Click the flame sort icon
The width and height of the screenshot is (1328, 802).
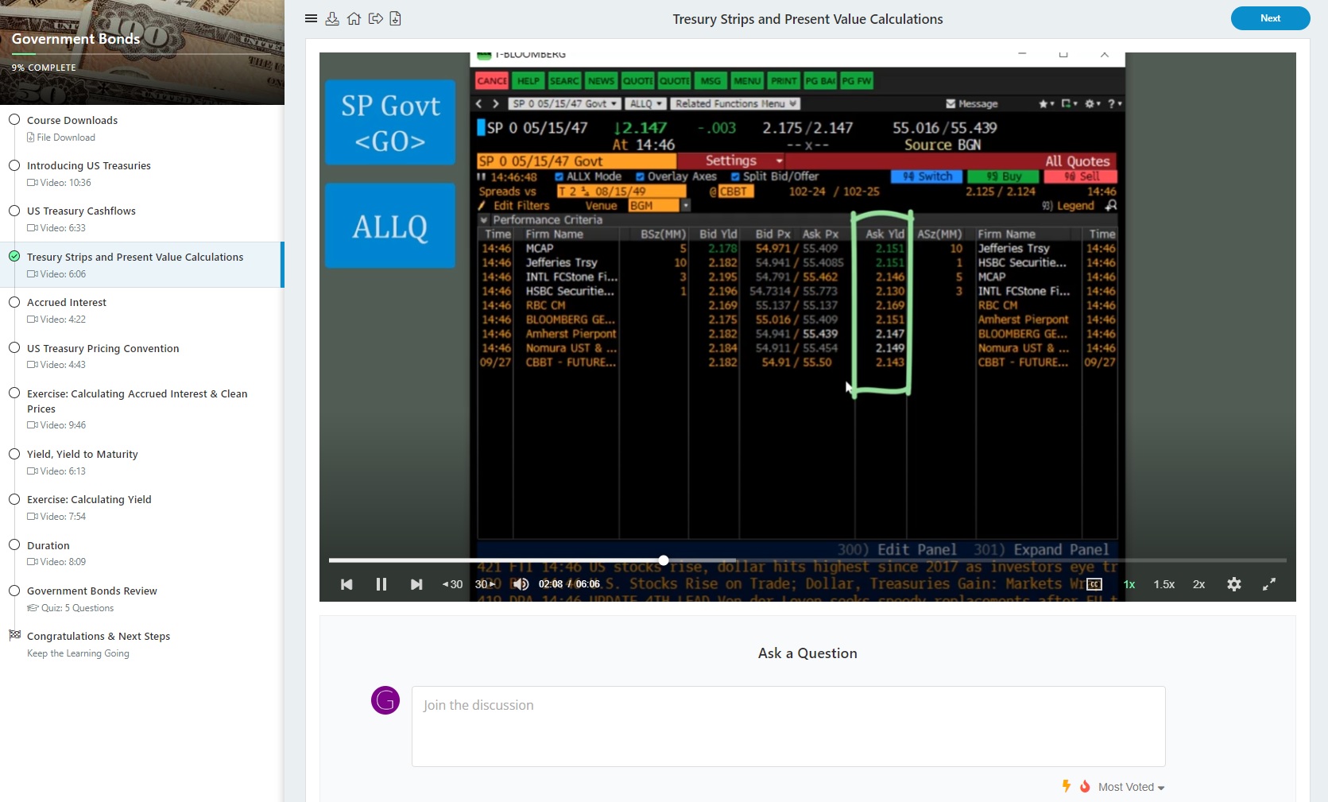pos(1085,786)
